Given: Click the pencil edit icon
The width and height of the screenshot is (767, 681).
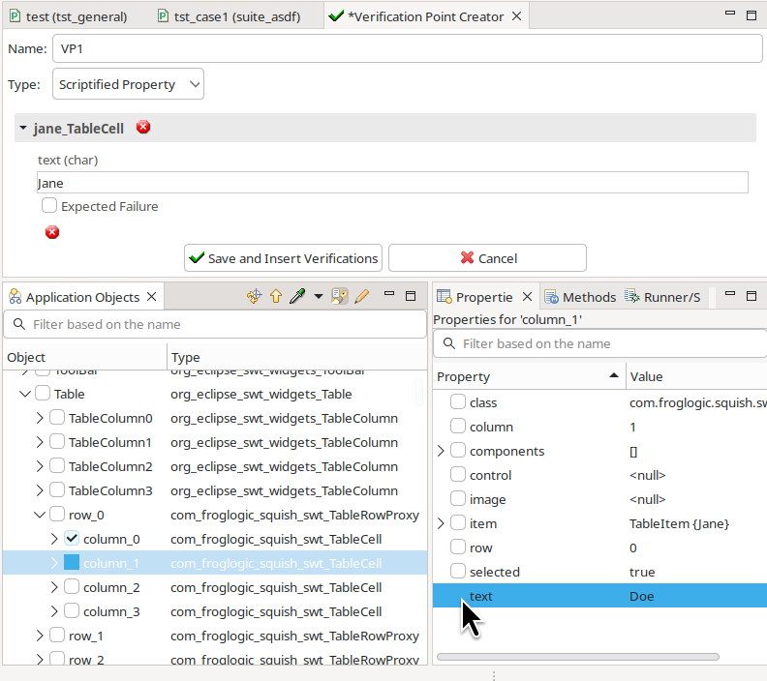Looking at the screenshot, I should 362,297.
